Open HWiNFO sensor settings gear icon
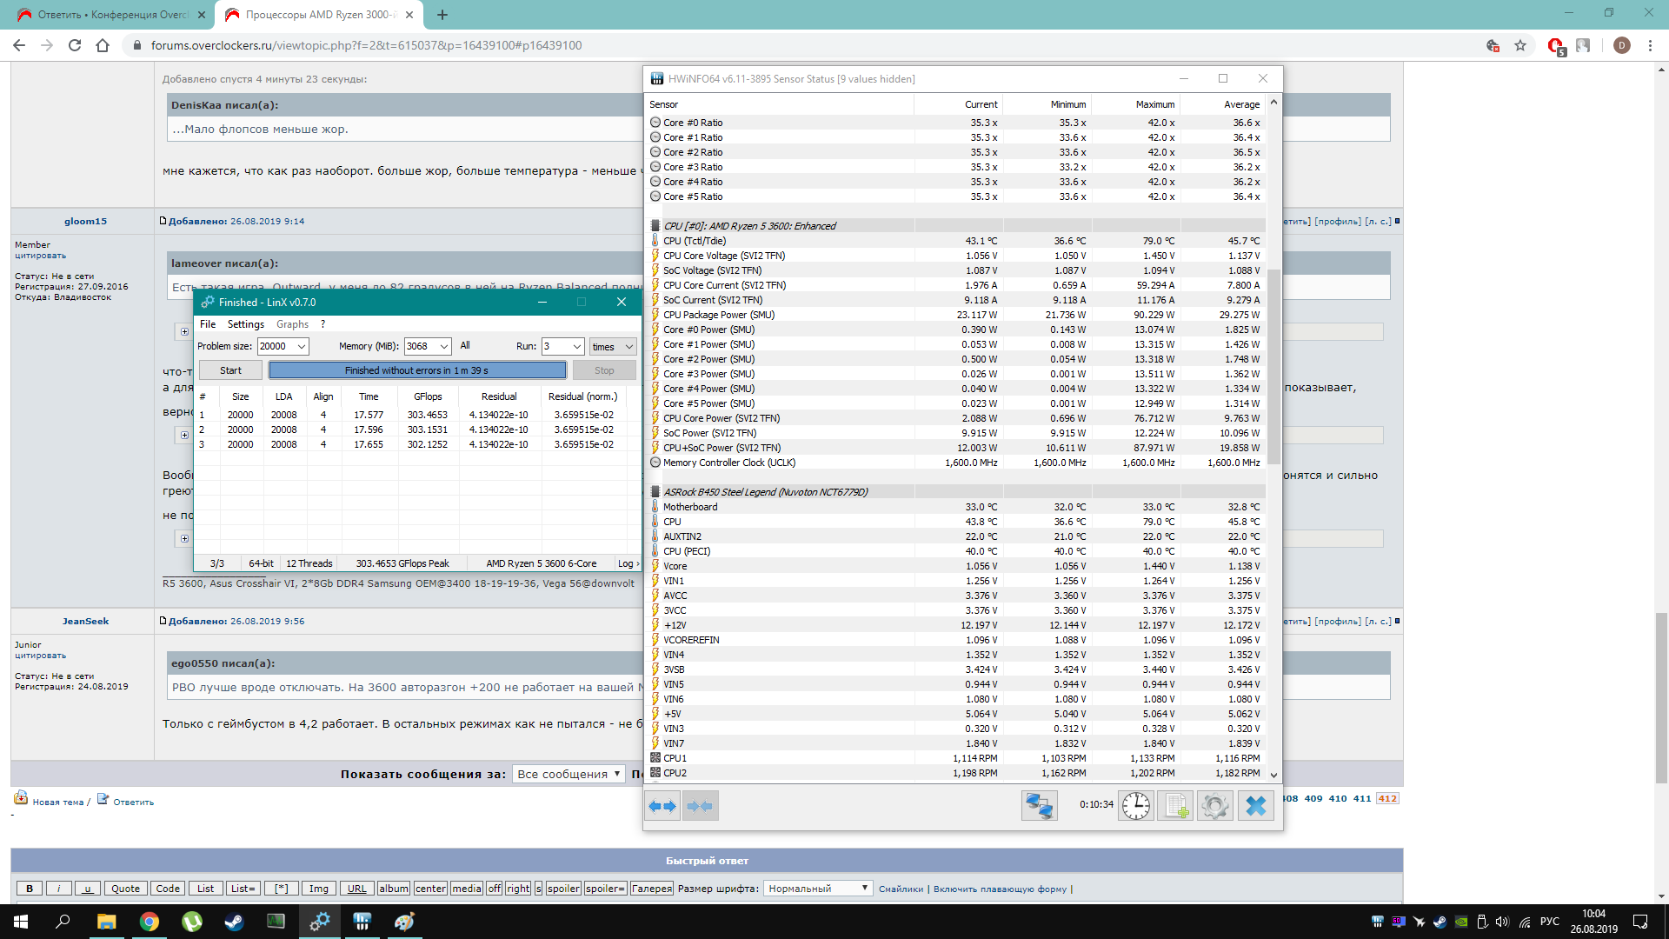1669x939 pixels. (1215, 806)
